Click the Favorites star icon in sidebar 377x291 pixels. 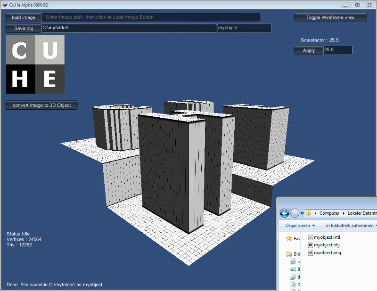pyautogui.click(x=289, y=239)
